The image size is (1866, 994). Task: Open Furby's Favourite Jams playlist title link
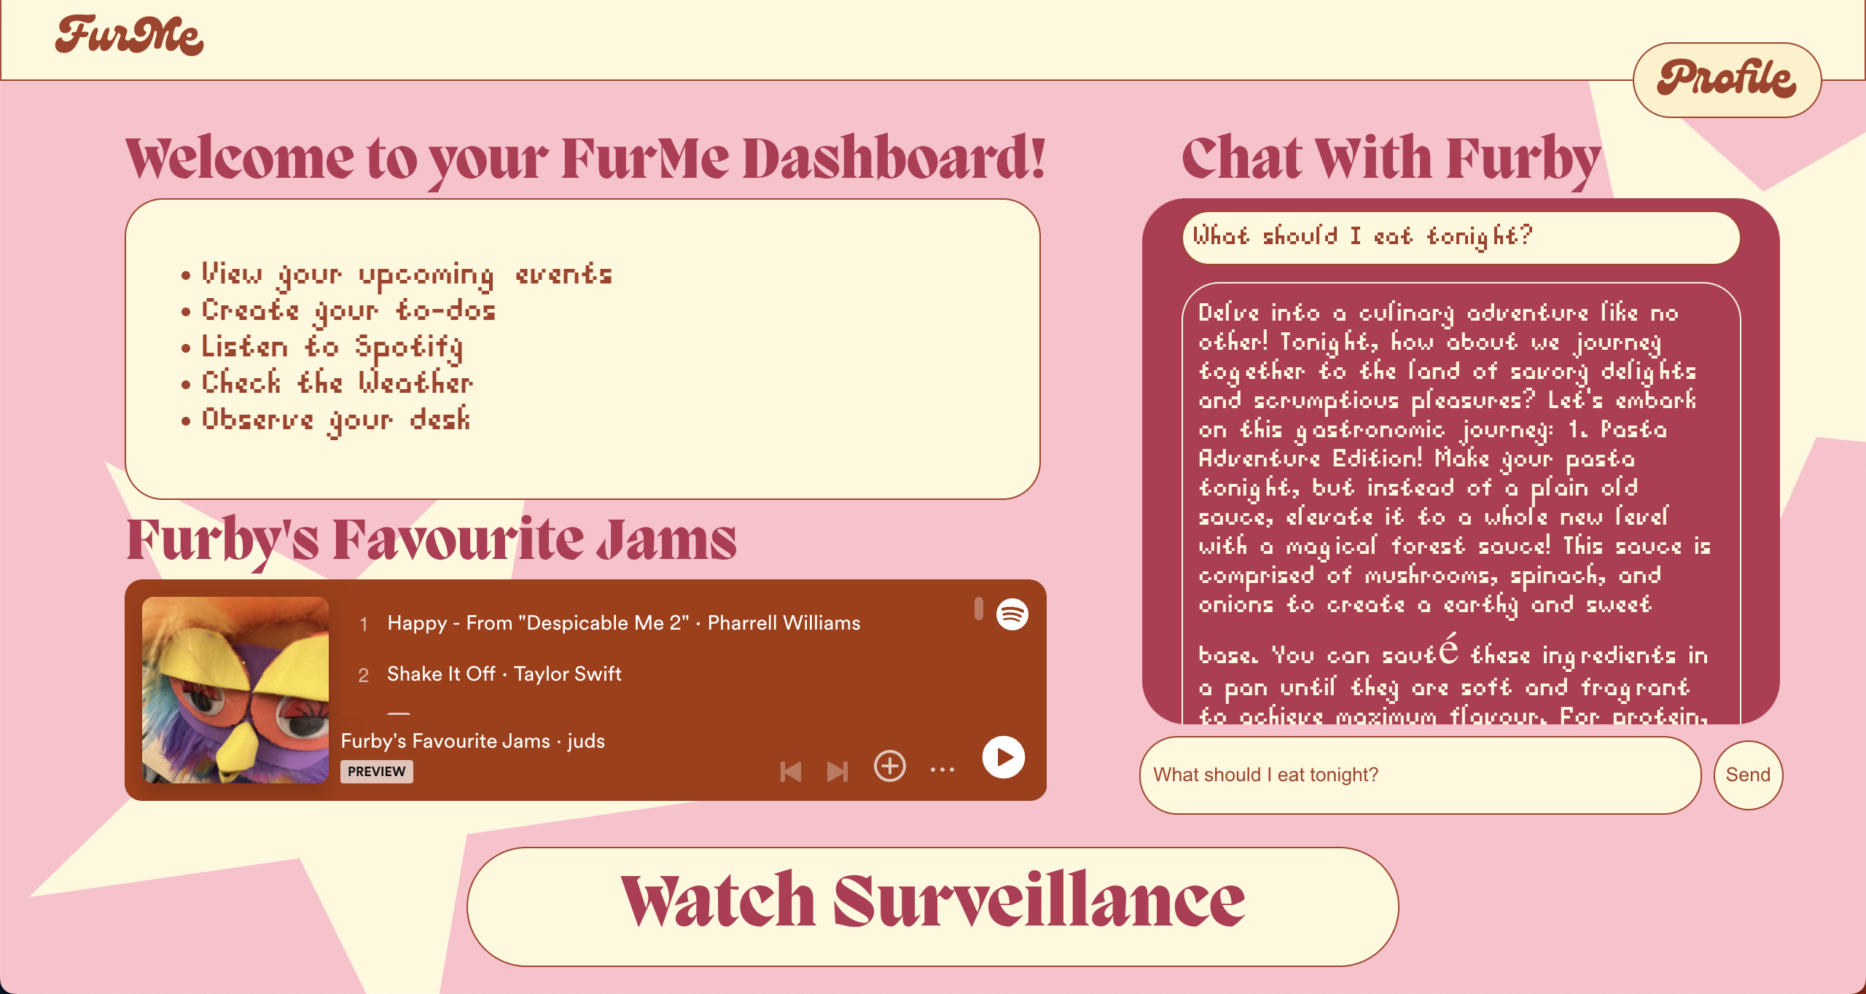click(445, 741)
